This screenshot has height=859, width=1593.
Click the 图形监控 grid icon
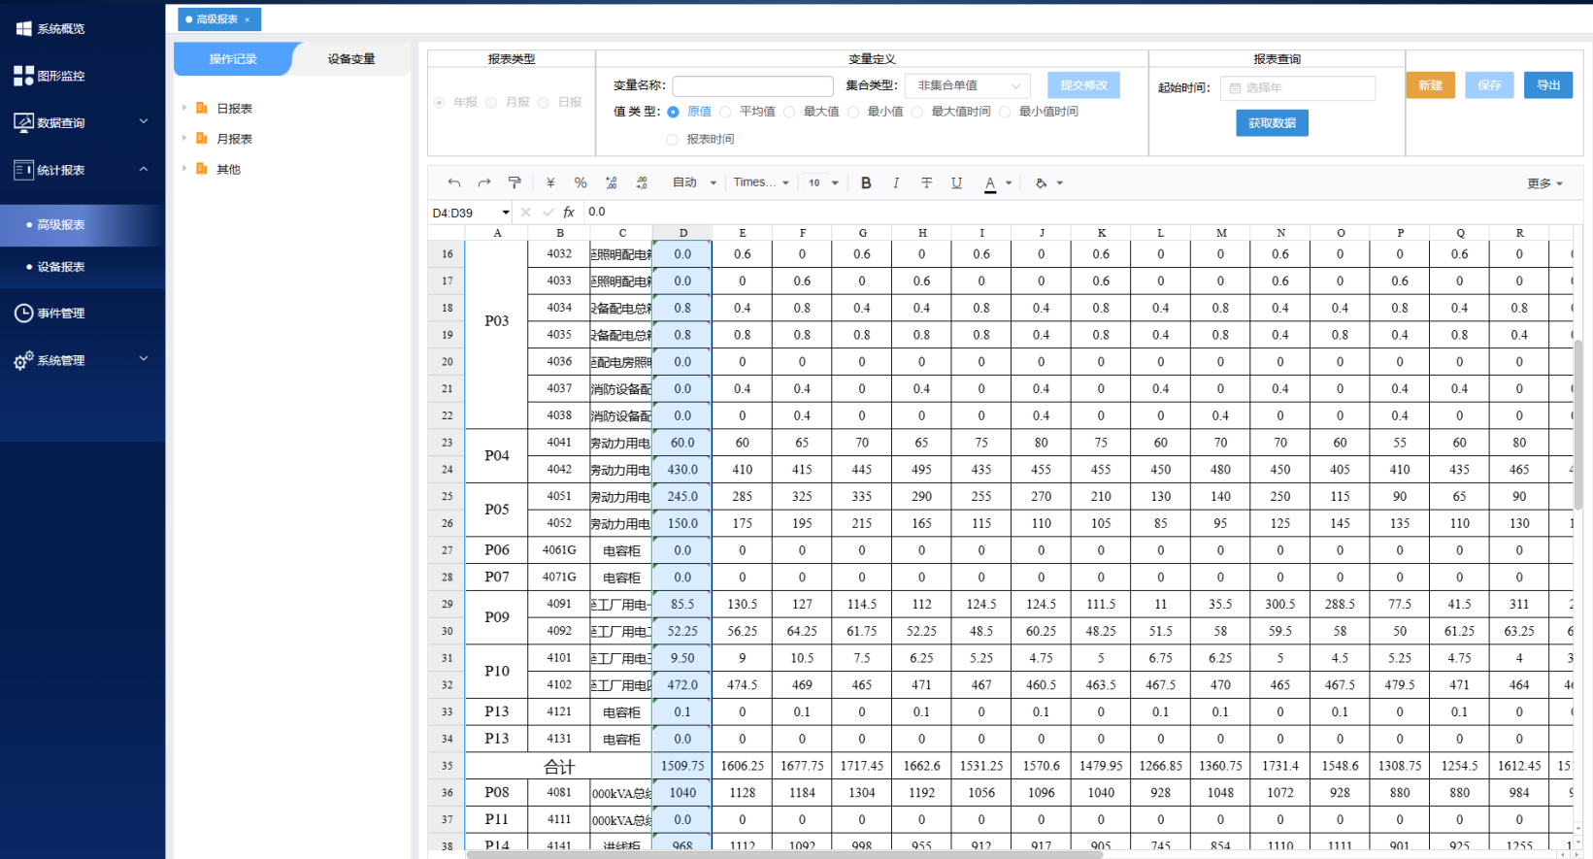[x=24, y=76]
